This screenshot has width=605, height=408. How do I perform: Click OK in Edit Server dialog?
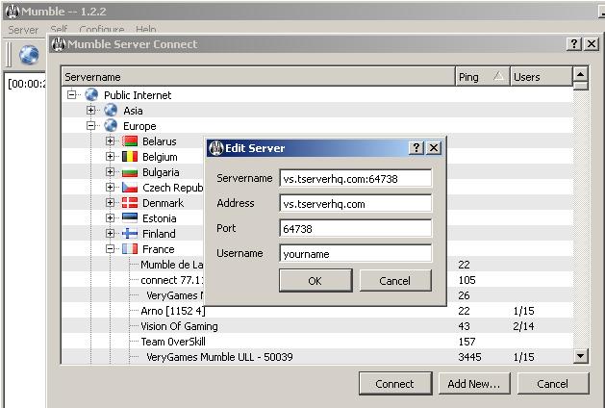pos(315,281)
